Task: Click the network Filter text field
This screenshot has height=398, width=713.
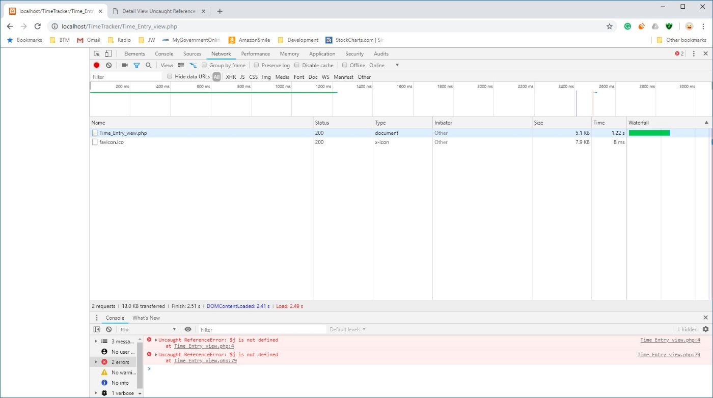Action: [126, 77]
